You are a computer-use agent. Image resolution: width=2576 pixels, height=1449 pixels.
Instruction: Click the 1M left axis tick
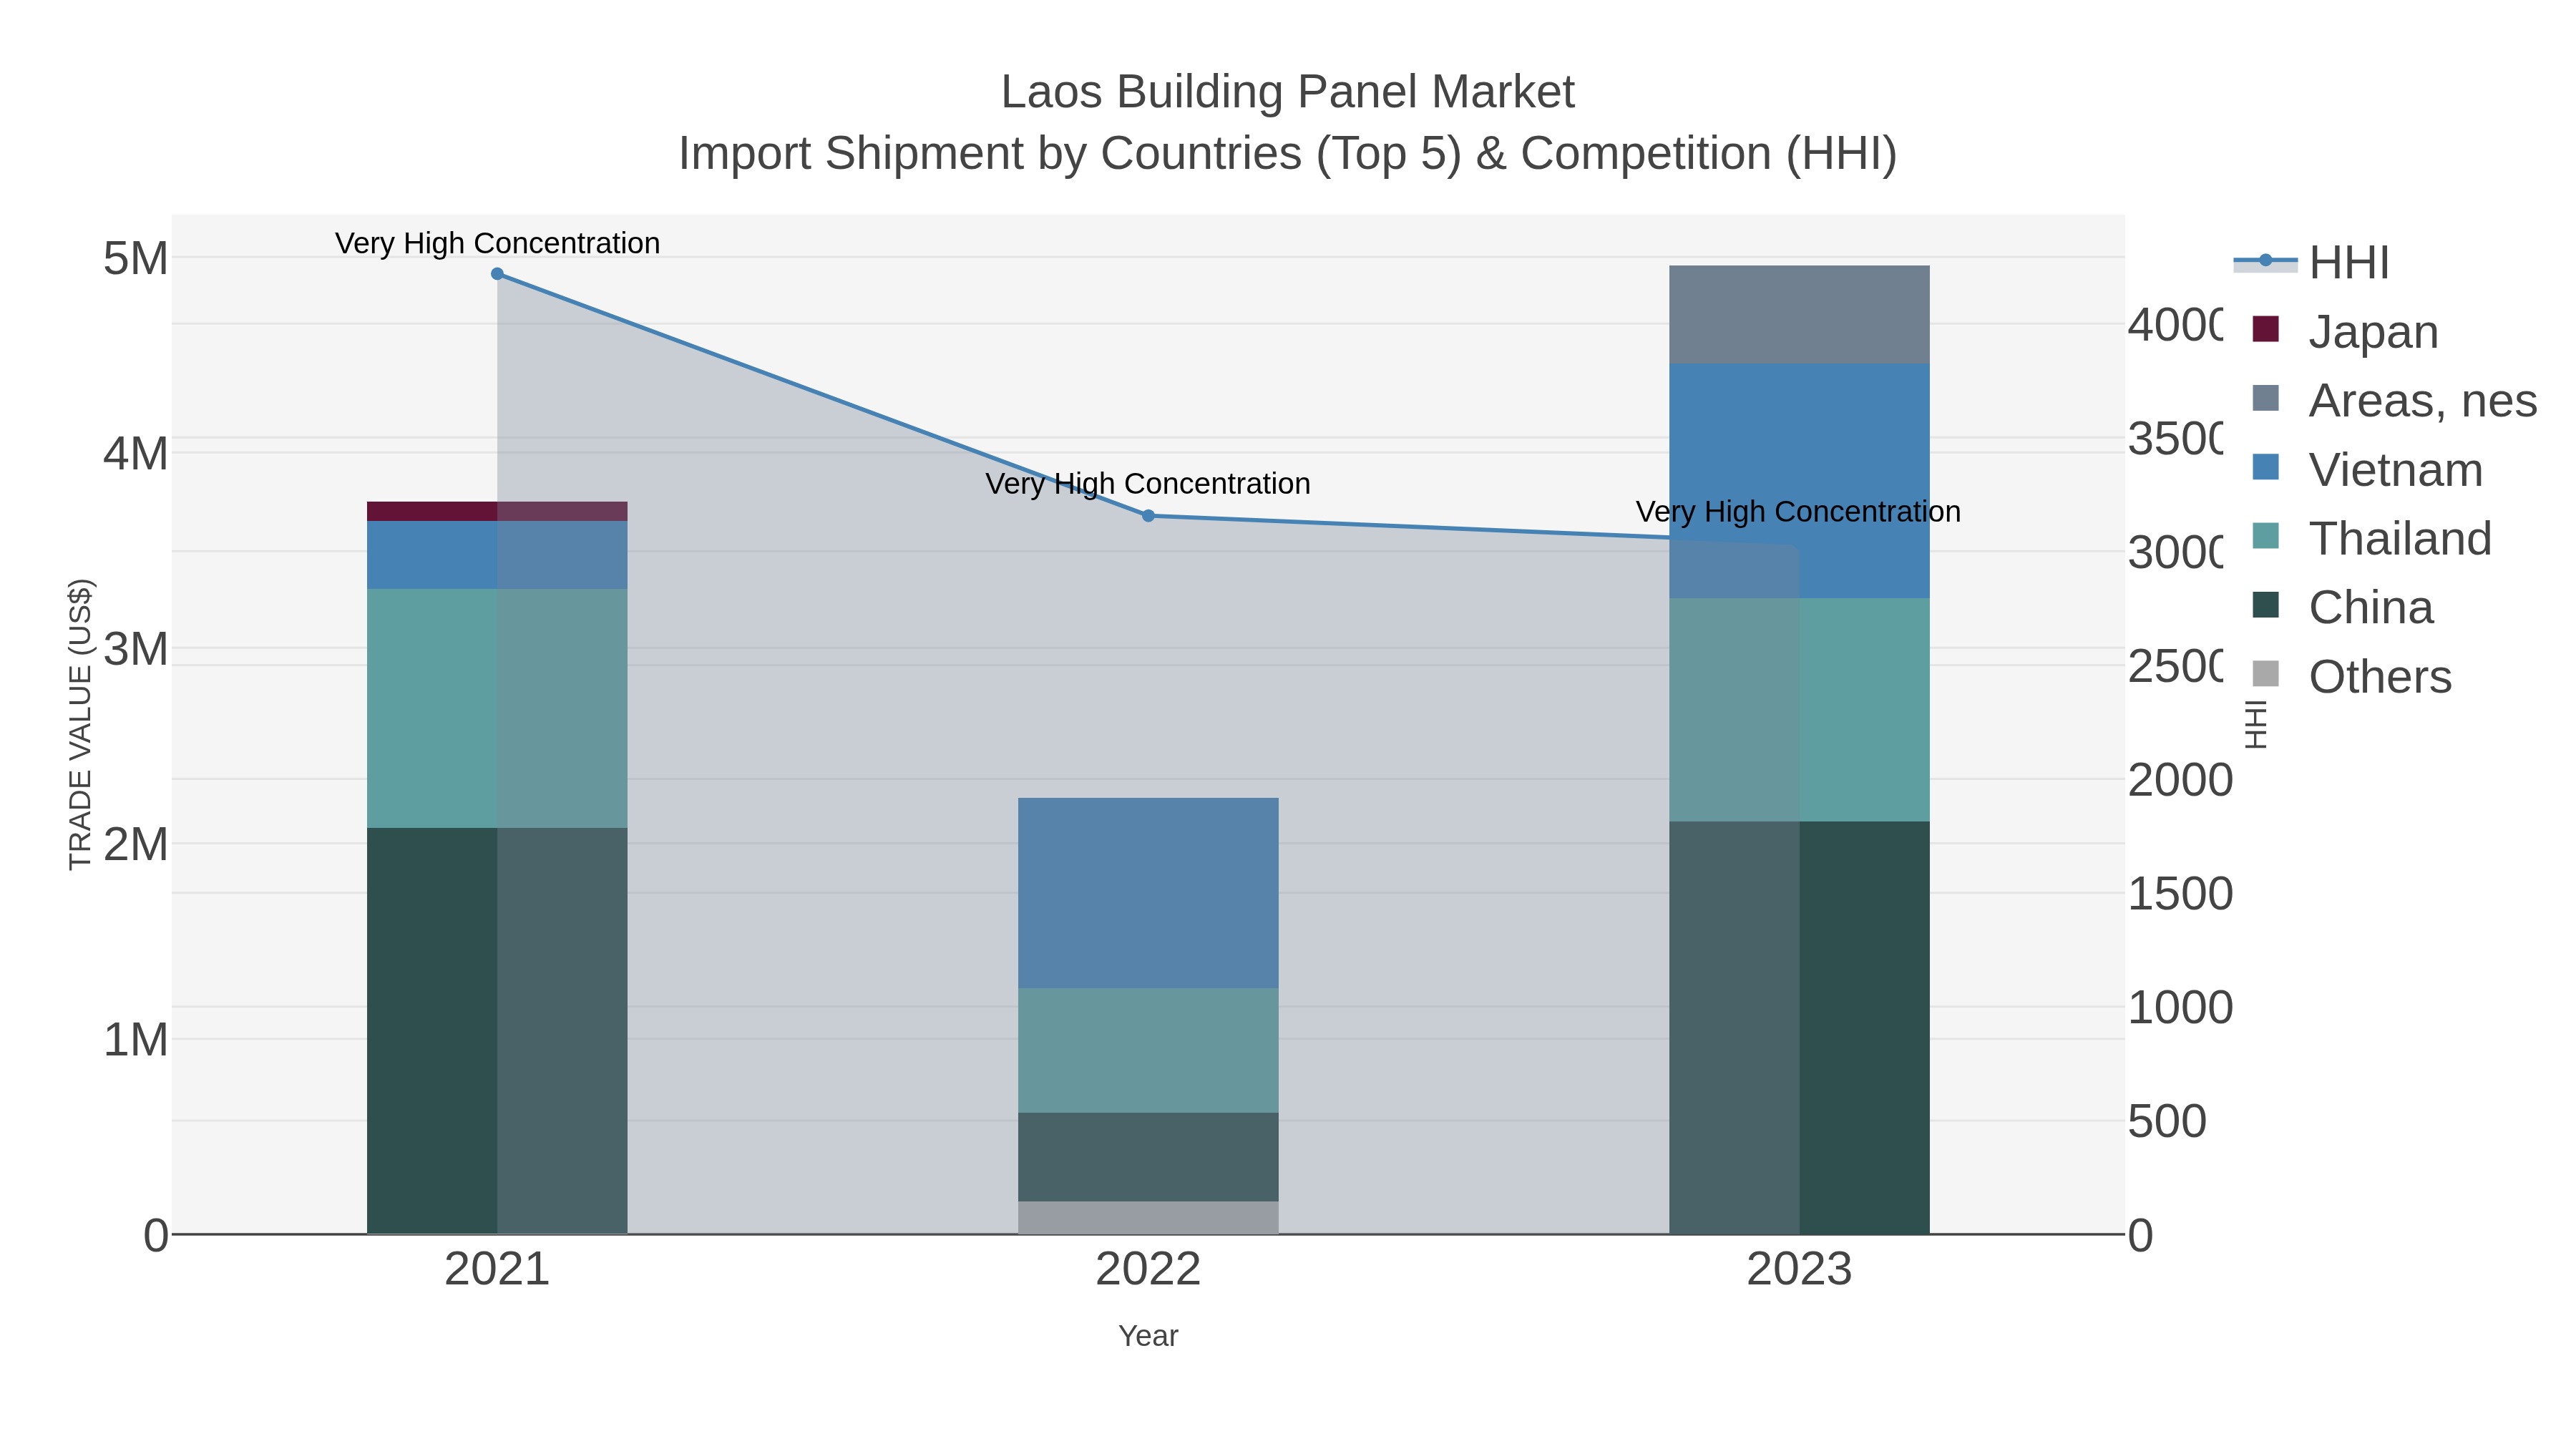click(136, 1040)
